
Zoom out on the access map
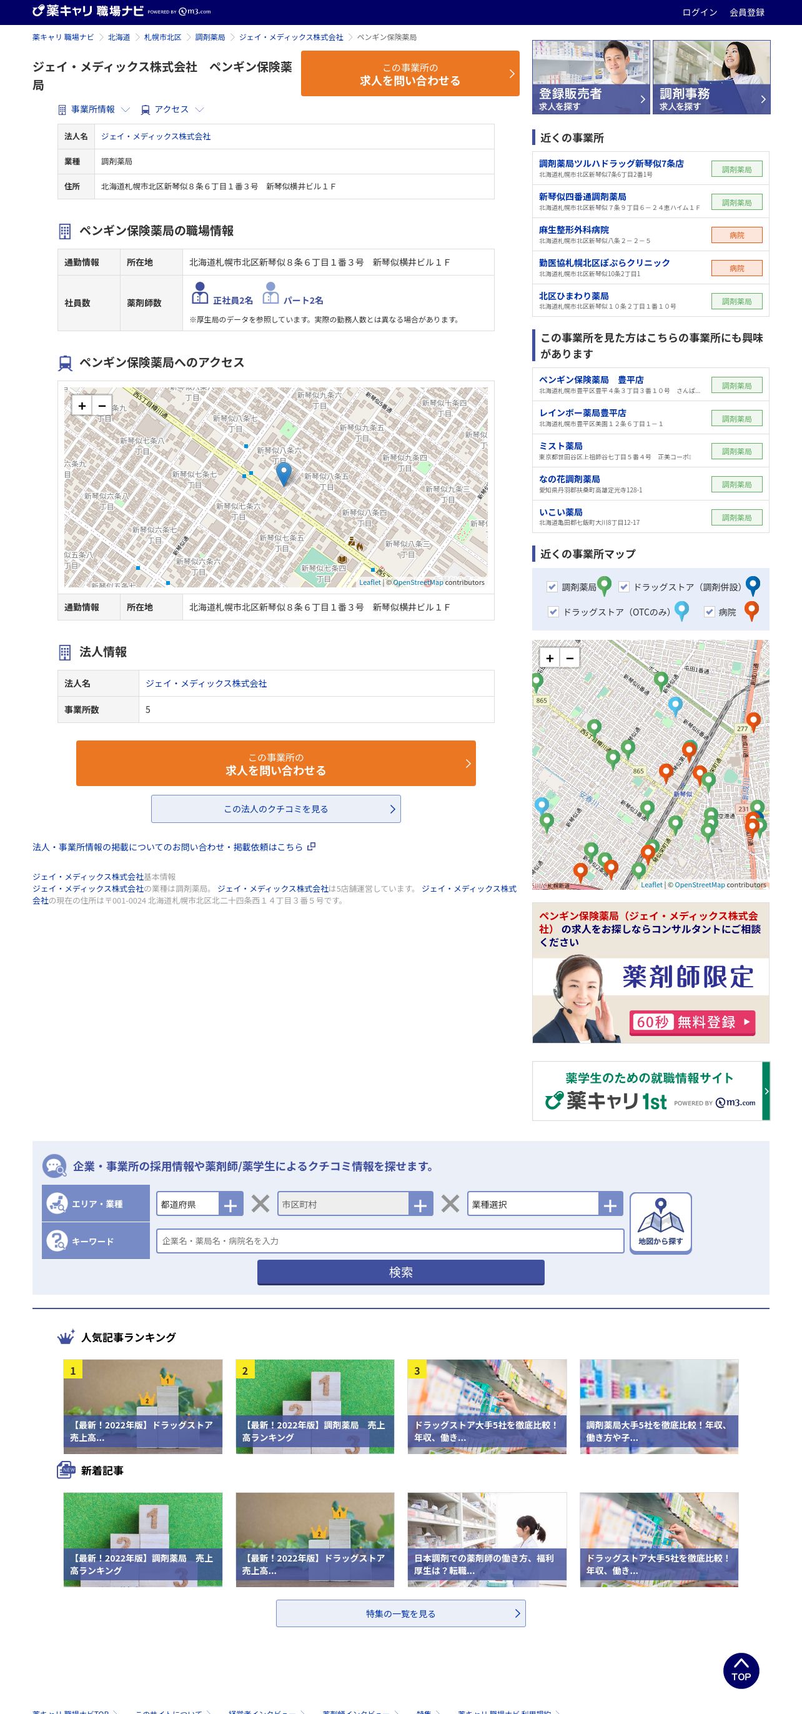tap(102, 405)
